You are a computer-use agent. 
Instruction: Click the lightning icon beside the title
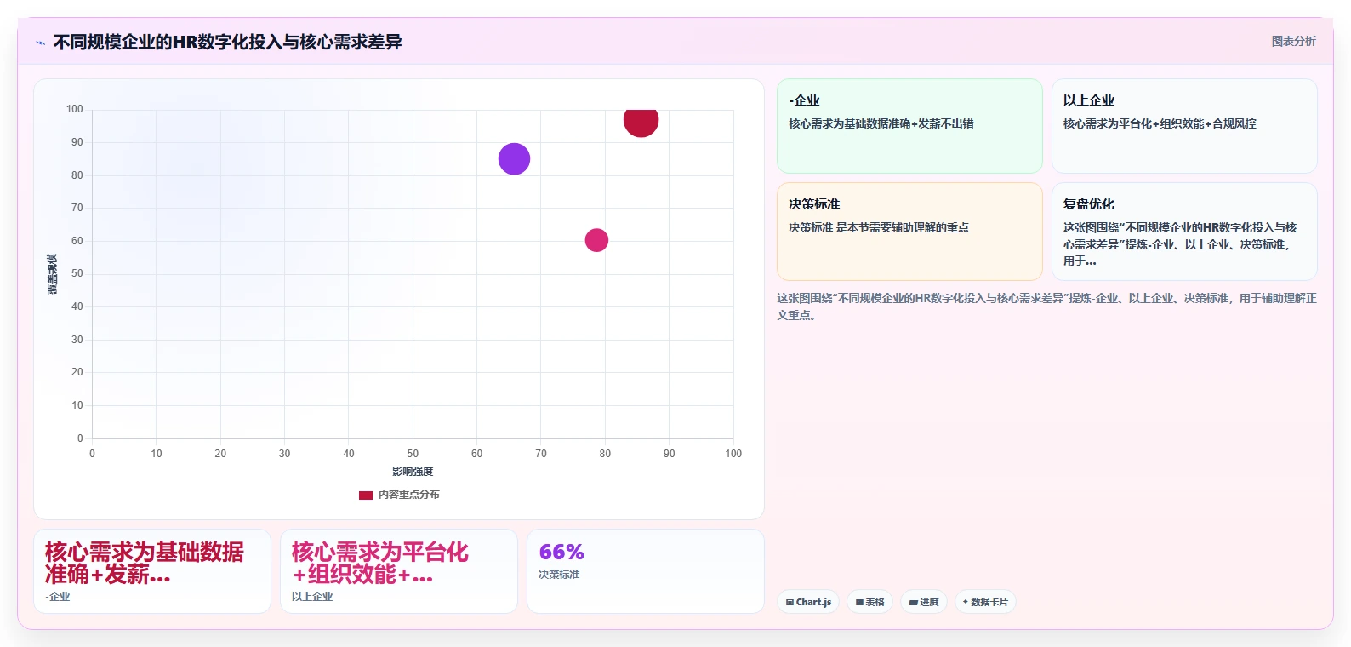pos(40,43)
